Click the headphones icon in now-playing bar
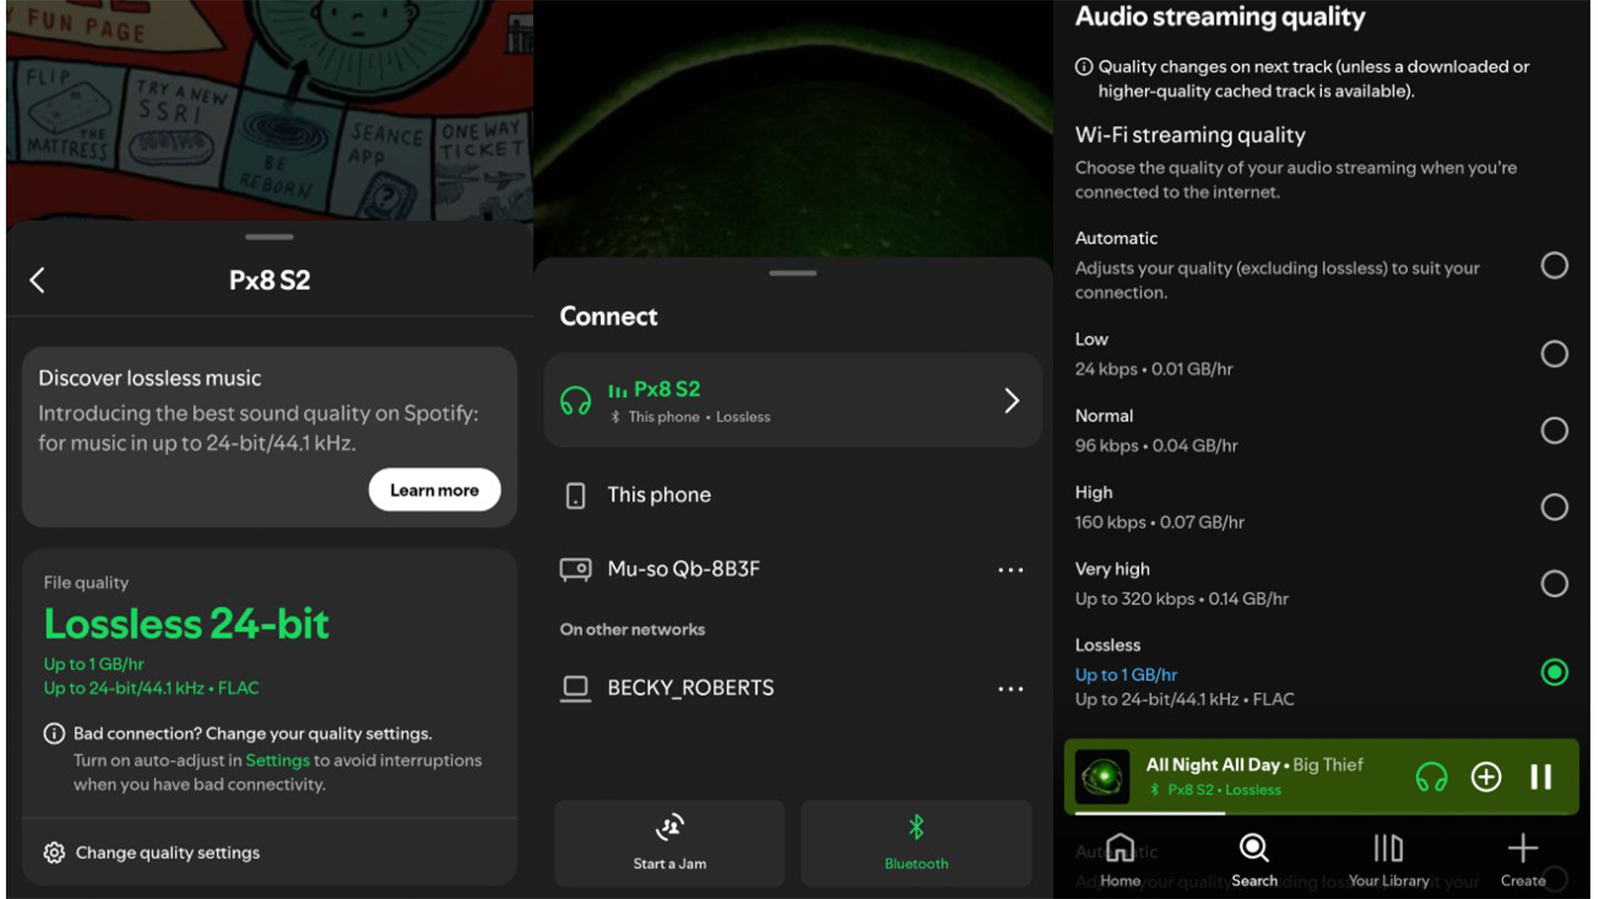The image size is (1598, 899). 1431,777
